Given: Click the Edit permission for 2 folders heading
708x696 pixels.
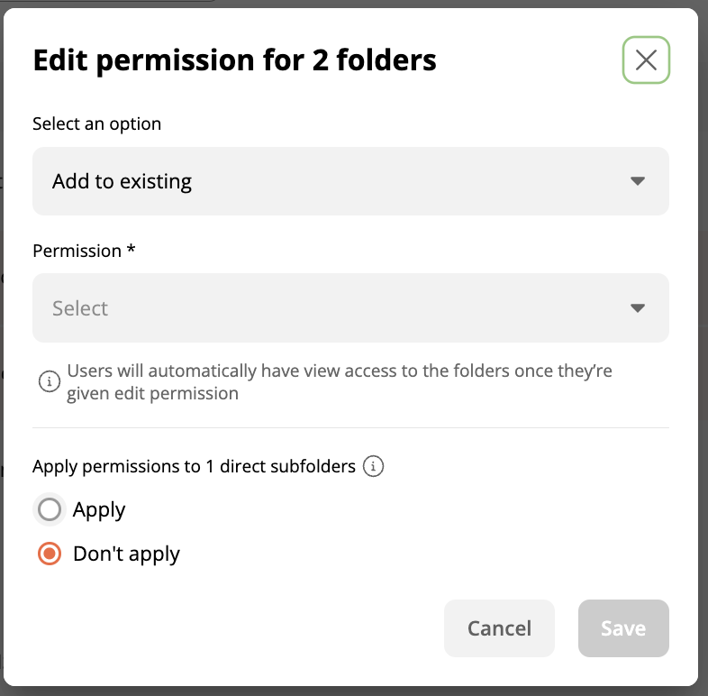Looking at the screenshot, I should pyautogui.click(x=235, y=60).
